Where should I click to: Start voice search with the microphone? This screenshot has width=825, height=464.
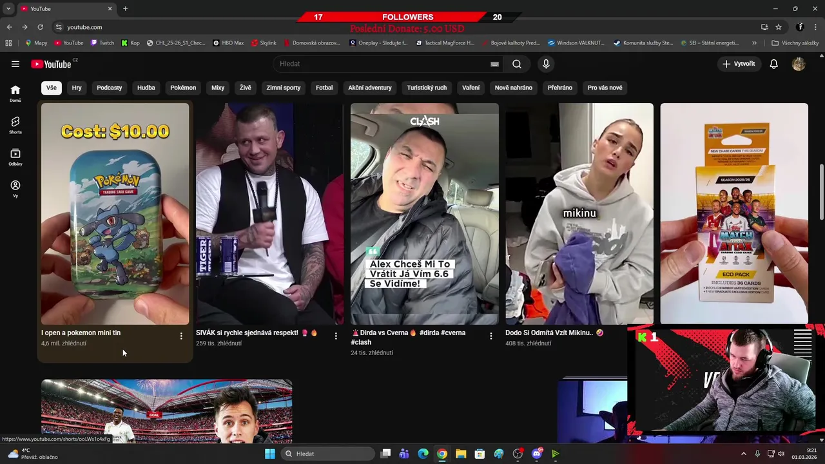(546, 64)
